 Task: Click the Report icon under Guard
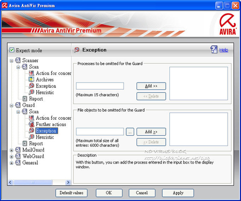[25, 143]
